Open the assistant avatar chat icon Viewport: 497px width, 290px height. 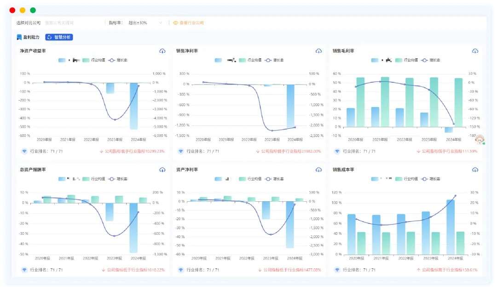(x=480, y=139)
